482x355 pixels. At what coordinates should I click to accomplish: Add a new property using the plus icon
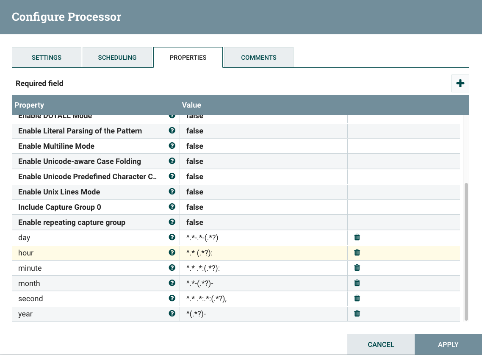pyautogui.click(x=460, y=83)
